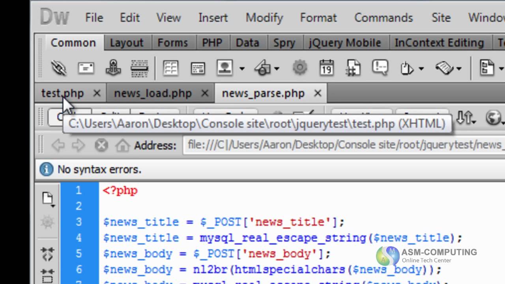This screenshot has width=505, height=284.
Task: Click the Collapse Selection icon
Action: 47,276
